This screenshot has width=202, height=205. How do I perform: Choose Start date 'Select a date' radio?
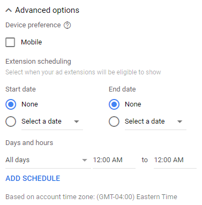pos(11,122)
